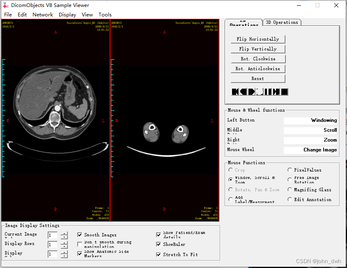Toggle the ShowRuler checkbox
Viewport: 347px width, 268px height.
(x=159, y=244)
